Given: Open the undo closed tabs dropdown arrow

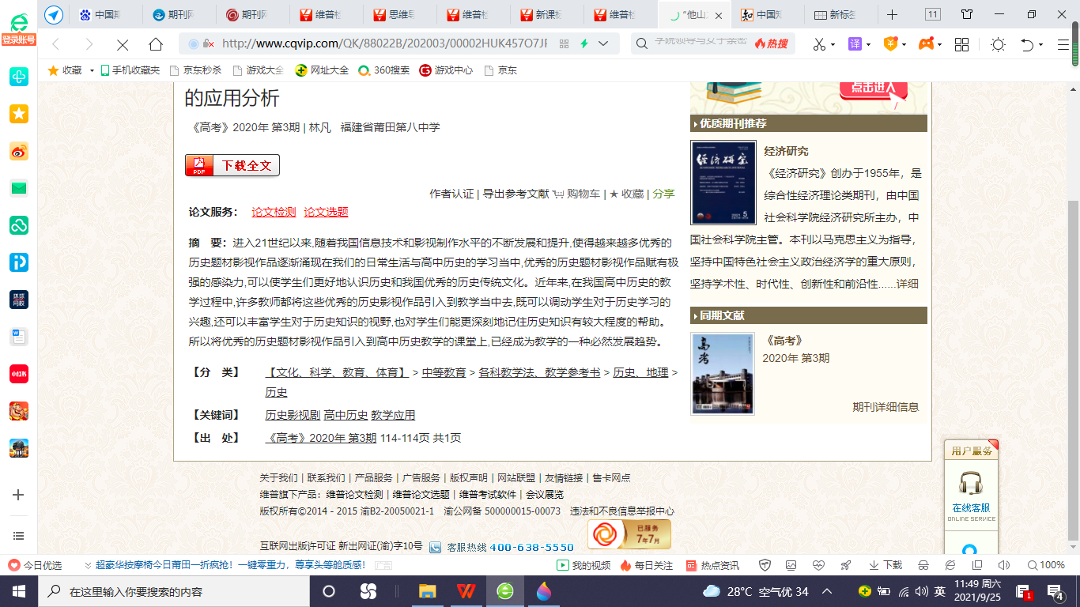Looking at the screenshot, I should click(1041, 44).
